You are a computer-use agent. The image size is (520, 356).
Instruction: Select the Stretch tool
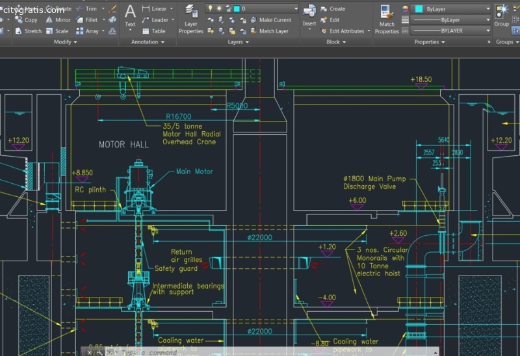click(x=29, y=31)
